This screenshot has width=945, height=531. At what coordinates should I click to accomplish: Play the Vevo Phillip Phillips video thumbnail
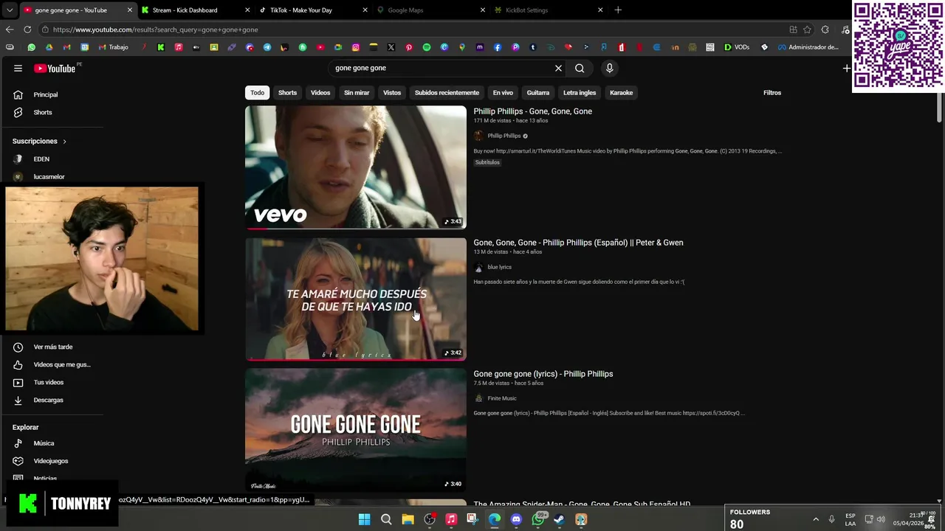(356, 167)
